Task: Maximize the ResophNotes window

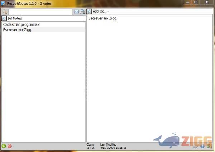Action: point(196,2)
